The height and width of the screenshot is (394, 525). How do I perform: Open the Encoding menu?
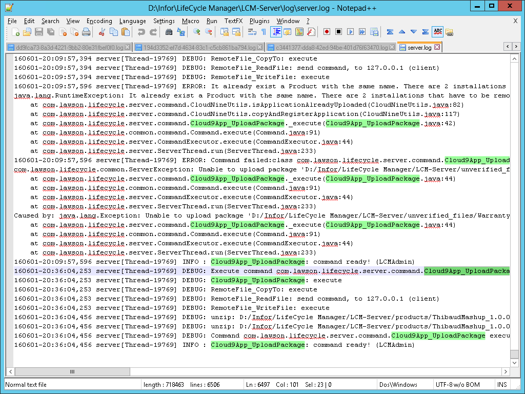pyautogui.click(x=99, y=21)
